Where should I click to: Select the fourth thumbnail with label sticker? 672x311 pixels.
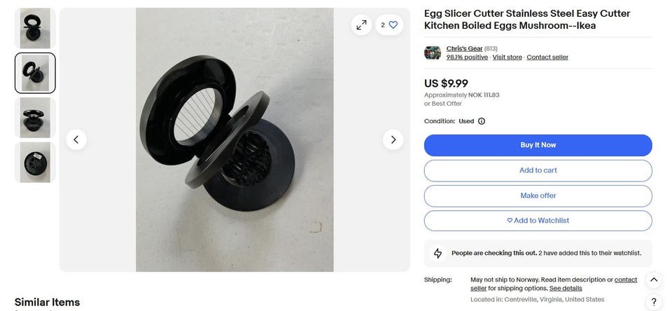point(35,162)
